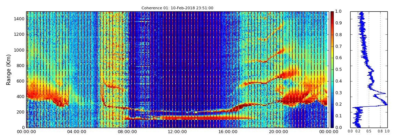396x140 pixels.
Task: Click the 200 range axis tick label
Action: point(21,112)
